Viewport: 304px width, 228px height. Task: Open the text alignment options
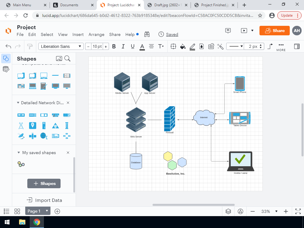tap(151, 46)
